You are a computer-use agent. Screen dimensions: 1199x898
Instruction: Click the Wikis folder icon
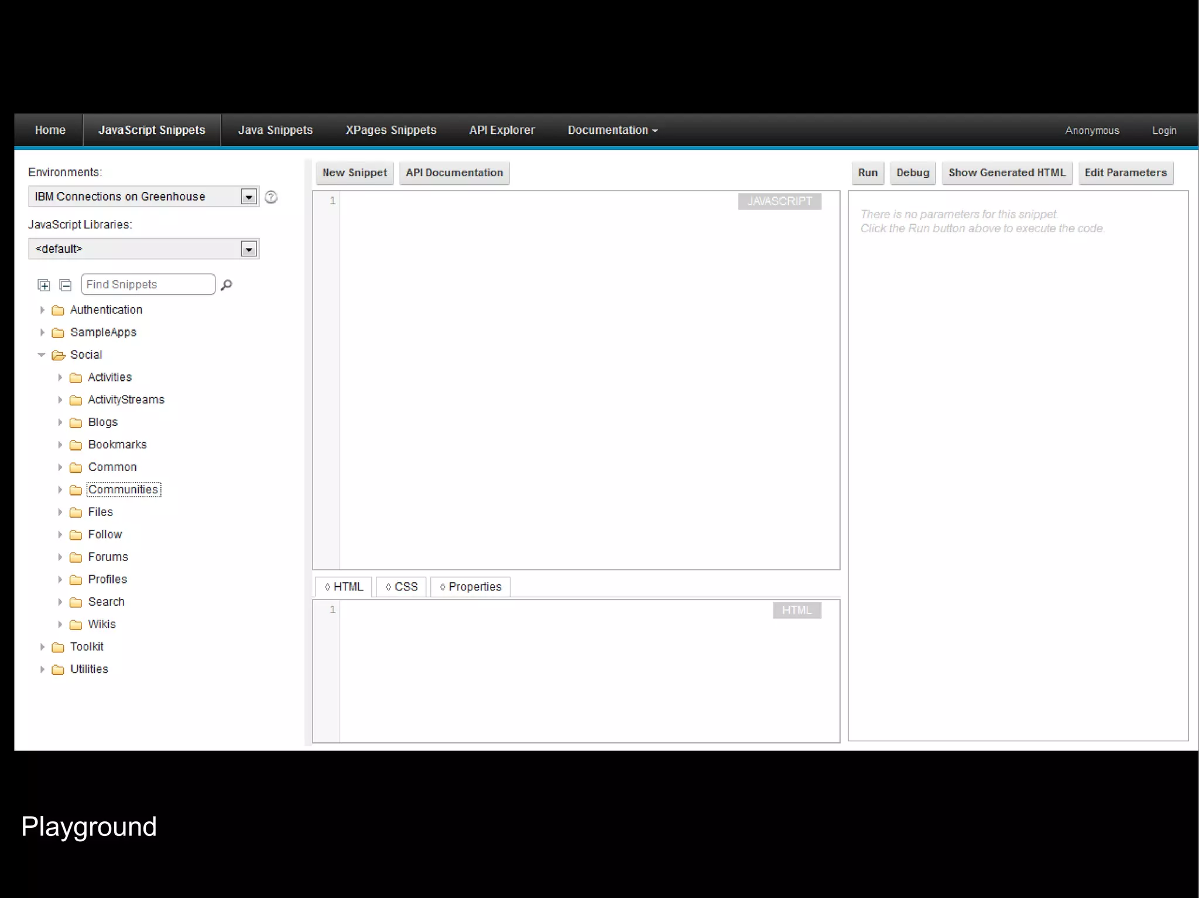pyautogui.click(x=76, y=625)
